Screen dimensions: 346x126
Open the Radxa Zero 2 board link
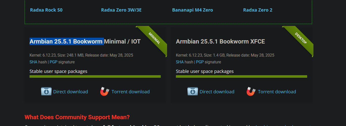[x=258, y=10]
